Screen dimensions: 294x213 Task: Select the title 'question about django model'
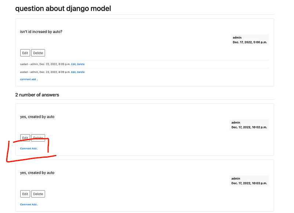62,8
